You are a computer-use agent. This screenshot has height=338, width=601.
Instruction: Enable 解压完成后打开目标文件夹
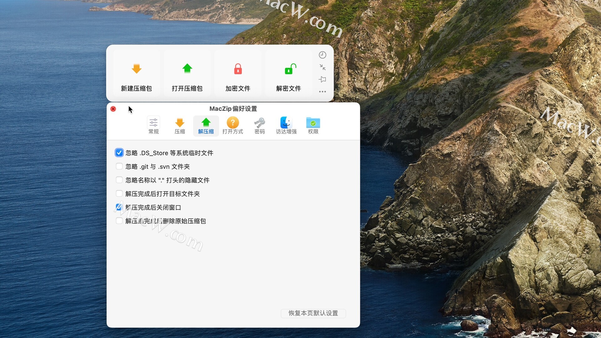click(x=119, y=194)
